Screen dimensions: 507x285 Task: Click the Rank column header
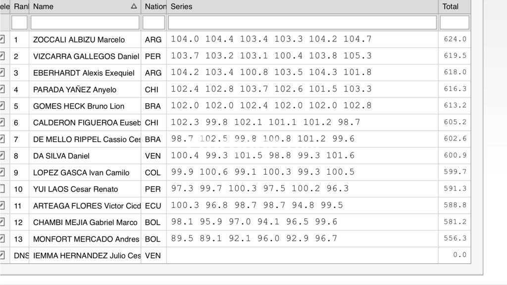point(20,6)
